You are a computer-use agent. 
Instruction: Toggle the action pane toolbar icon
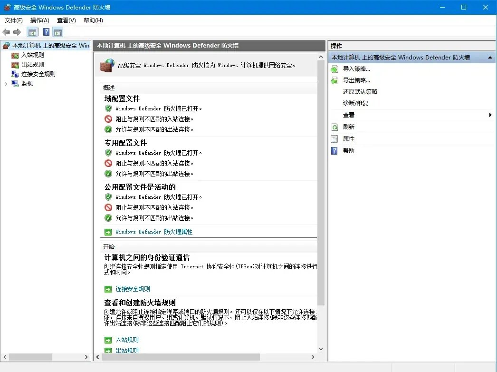58,32
